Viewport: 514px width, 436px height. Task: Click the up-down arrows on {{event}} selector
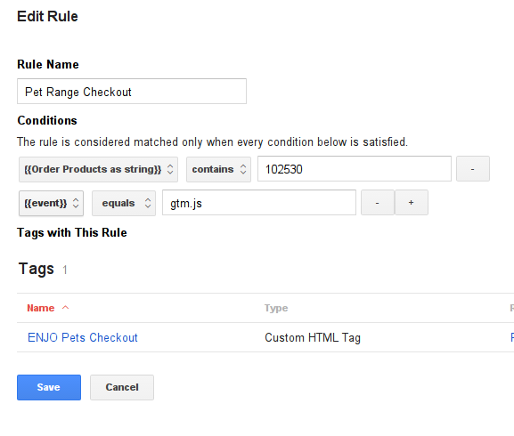76,203
